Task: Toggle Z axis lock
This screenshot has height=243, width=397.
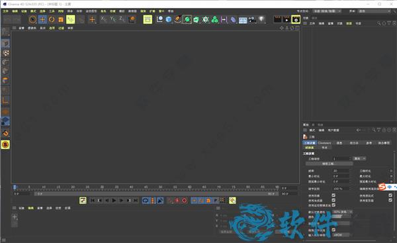Action: (x=122, y=19)
